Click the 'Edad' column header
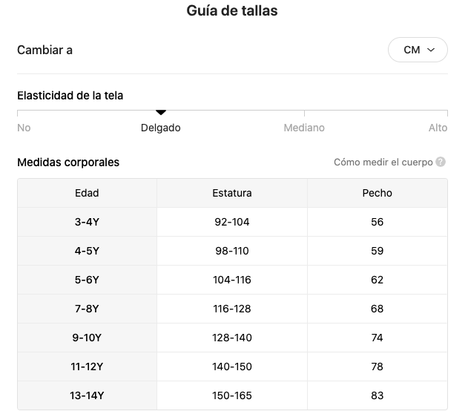 (87, 193)
